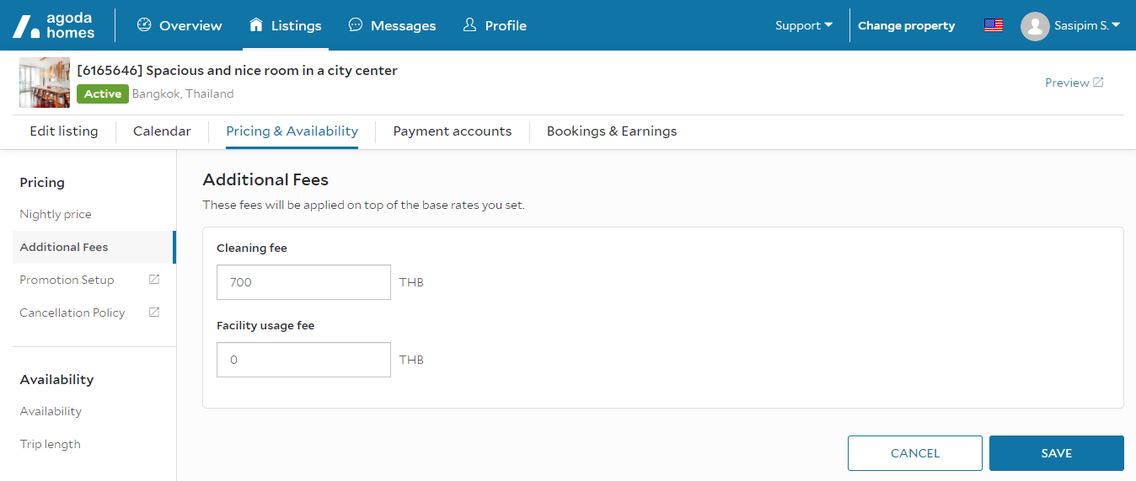
Task: Click the CANCEL button
Action: click(914, 453)
